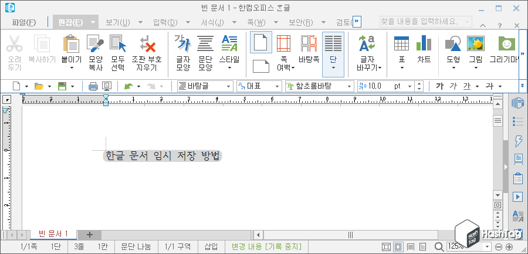Select portrait page orientation icon
The height and width of the screenshot is (254, 528).
coord(261,42)
